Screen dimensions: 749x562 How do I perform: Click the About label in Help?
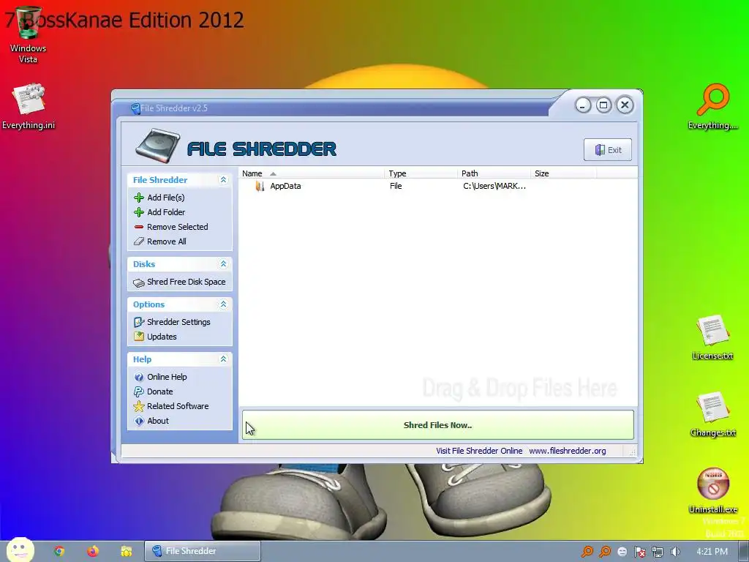click(x=158, y=421)
